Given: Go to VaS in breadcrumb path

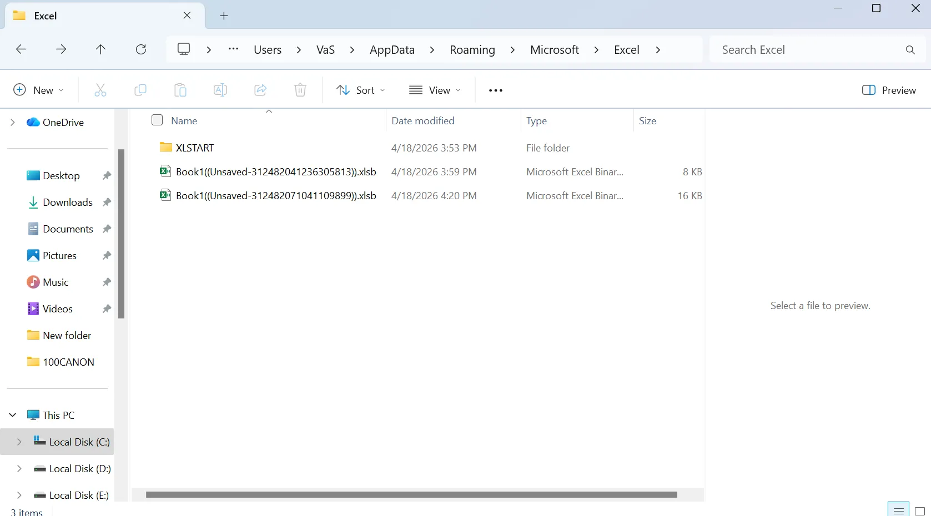Looking at the screenshot, I should [325, 50].
